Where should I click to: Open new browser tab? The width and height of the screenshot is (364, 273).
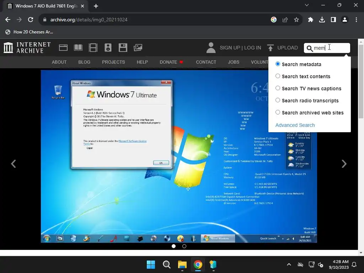click(x=96, y=6)
